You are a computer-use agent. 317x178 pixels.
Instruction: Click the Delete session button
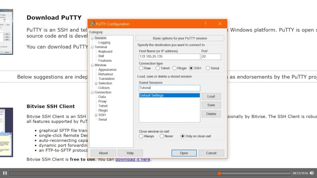coord(211,114)
